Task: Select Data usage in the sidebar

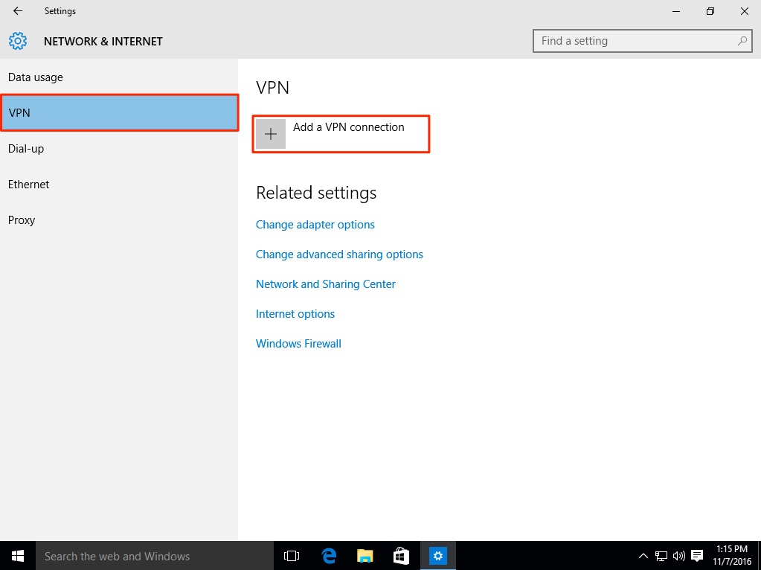Action: (x=36, y=77)
